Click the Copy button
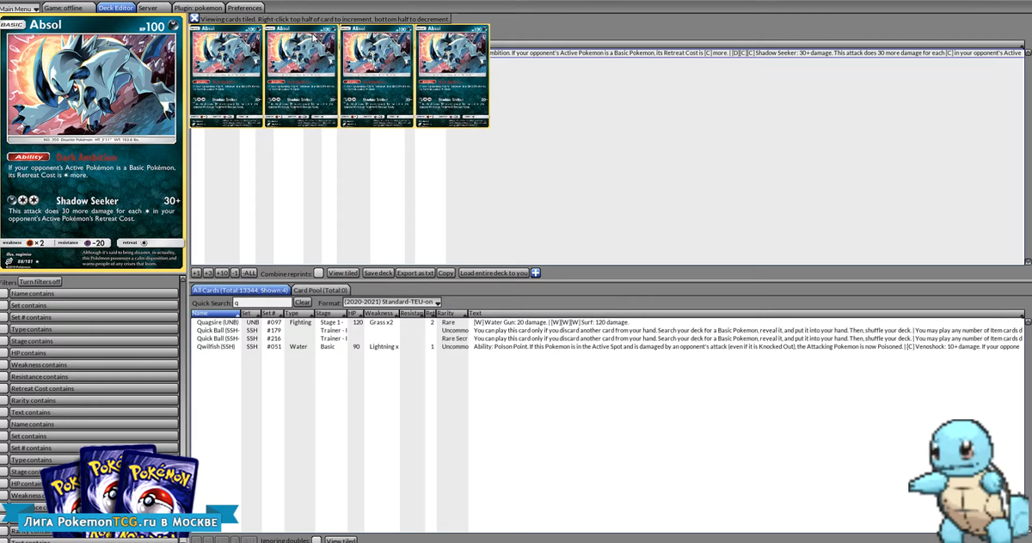The width and height of the screenshot is (1032, 543). pyautogui.click(x=445, y=272)
